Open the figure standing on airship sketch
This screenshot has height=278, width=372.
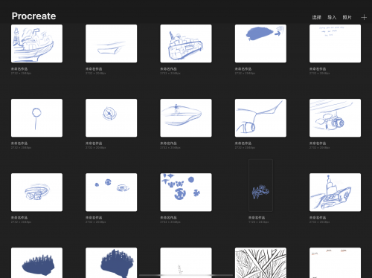[x=186, y=118]
